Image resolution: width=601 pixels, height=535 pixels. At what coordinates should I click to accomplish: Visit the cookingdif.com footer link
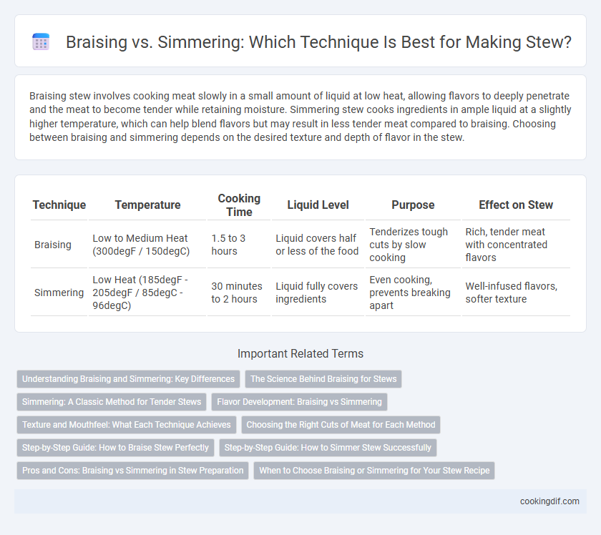tap(549, 501)
